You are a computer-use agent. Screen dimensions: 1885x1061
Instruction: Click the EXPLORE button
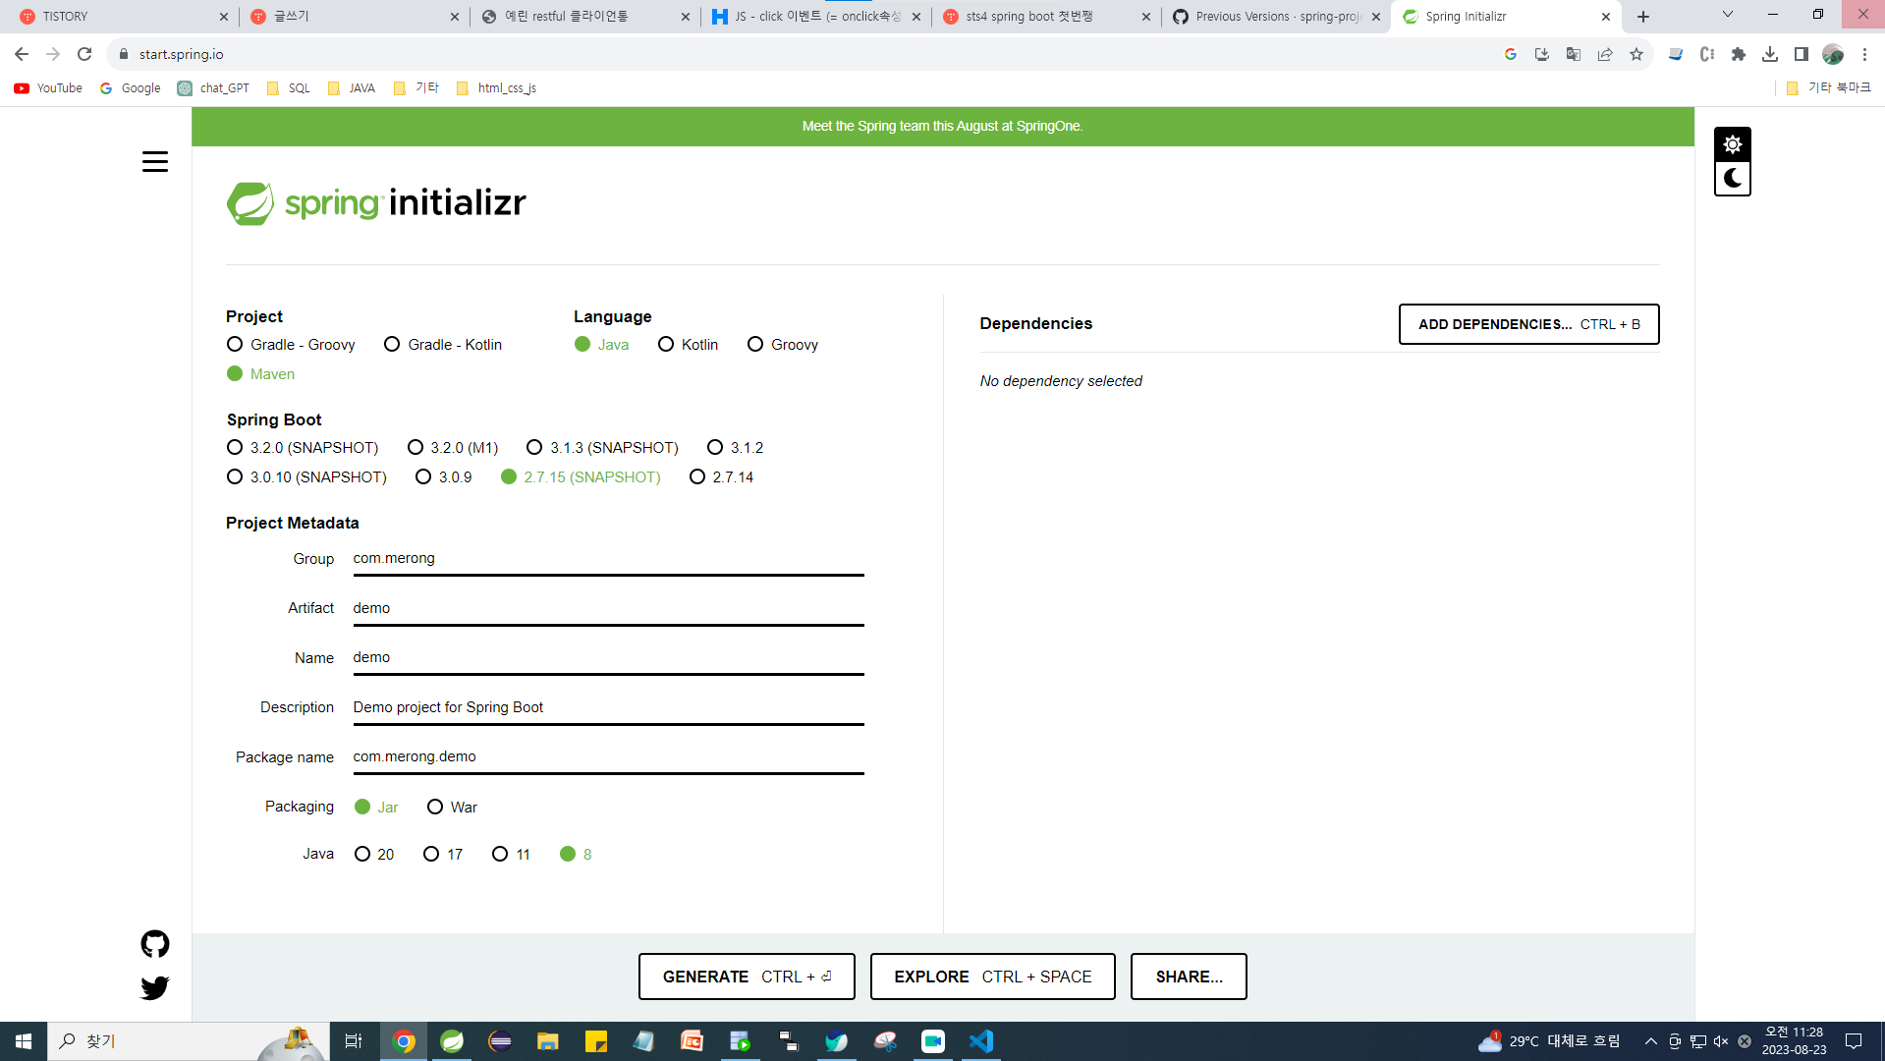pyautogui.click(x=992, y=977)
